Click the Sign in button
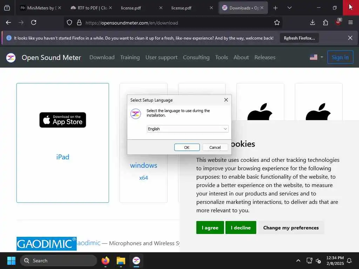The height and width of the screenshot is (269, 359). pyautogui.click(x=340, y=57)
